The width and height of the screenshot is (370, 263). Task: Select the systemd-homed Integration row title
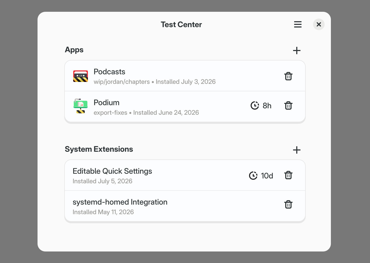[120, 202]
